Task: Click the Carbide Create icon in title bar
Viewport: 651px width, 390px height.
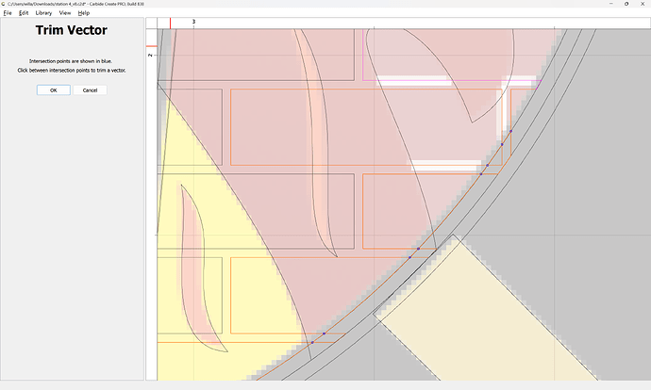Action: point(4,4)
